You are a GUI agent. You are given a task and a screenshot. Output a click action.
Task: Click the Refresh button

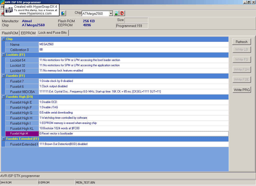pyautogui.click(x=241, y=42)
